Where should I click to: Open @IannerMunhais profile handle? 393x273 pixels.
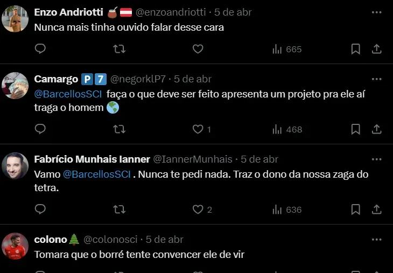tap(193, 159)
